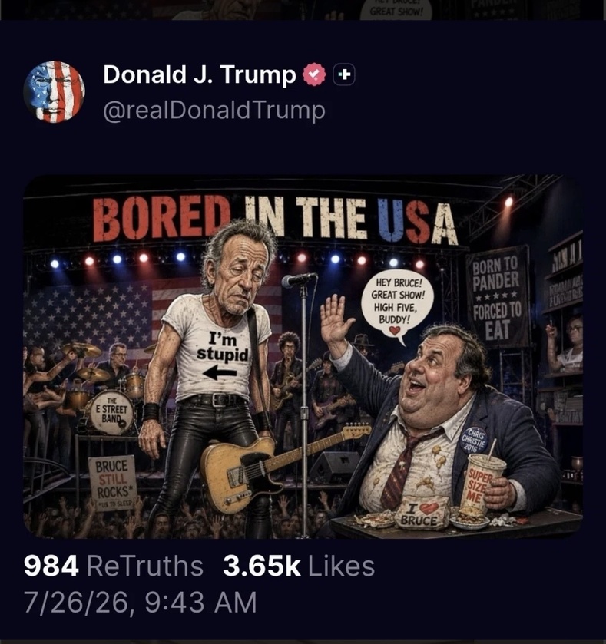Click the 7/26/26, 9:43 AM timestamp
Image resolution: width=606 pixels, height=644 pixels.
pyautogui.click(x=141, y=602)
